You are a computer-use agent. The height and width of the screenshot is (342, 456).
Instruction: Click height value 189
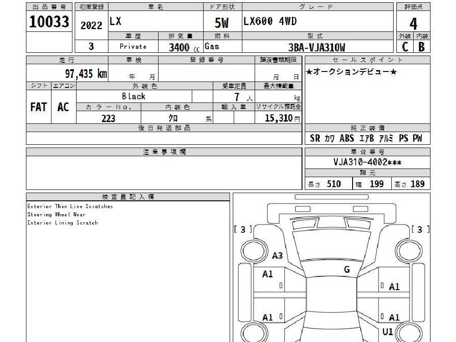[x=418, y=184]
